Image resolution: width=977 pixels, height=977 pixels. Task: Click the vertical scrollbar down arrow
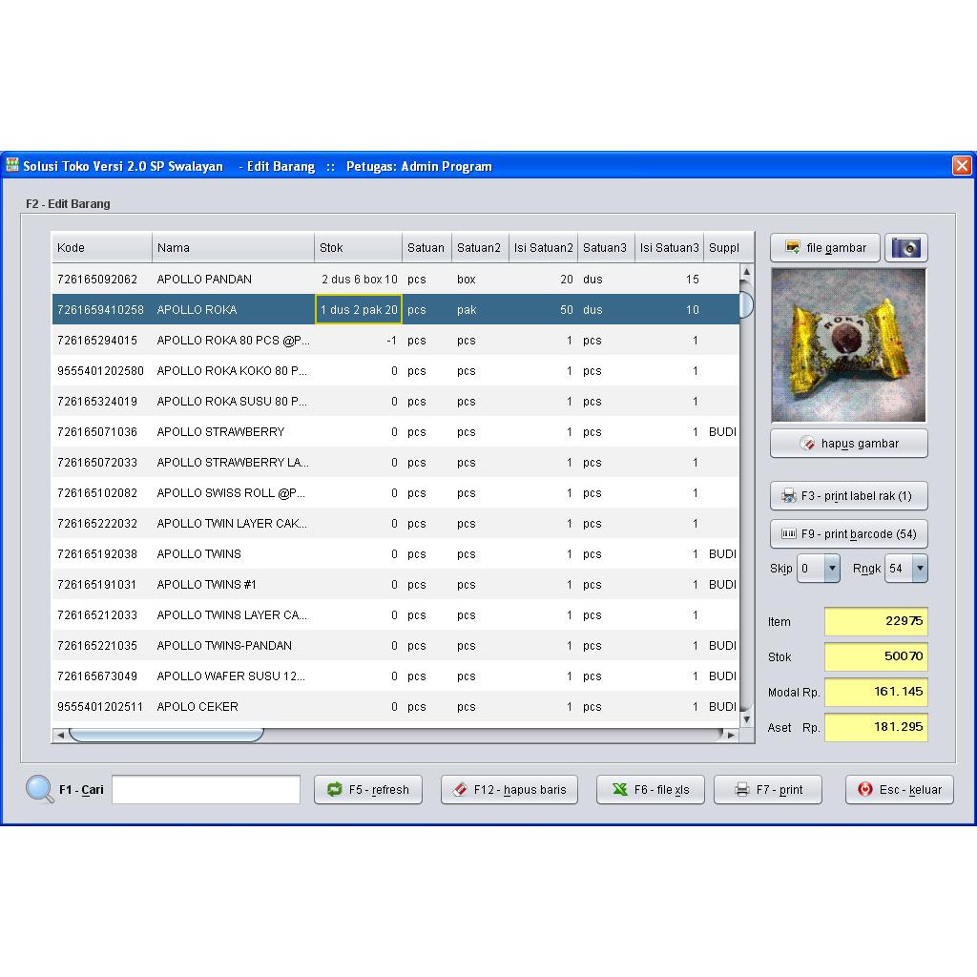(x=746, y=720)
